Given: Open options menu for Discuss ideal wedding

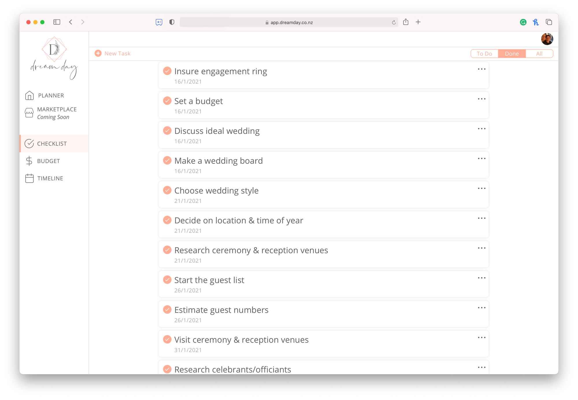Looking at the screenshot, I should point(481,129).
